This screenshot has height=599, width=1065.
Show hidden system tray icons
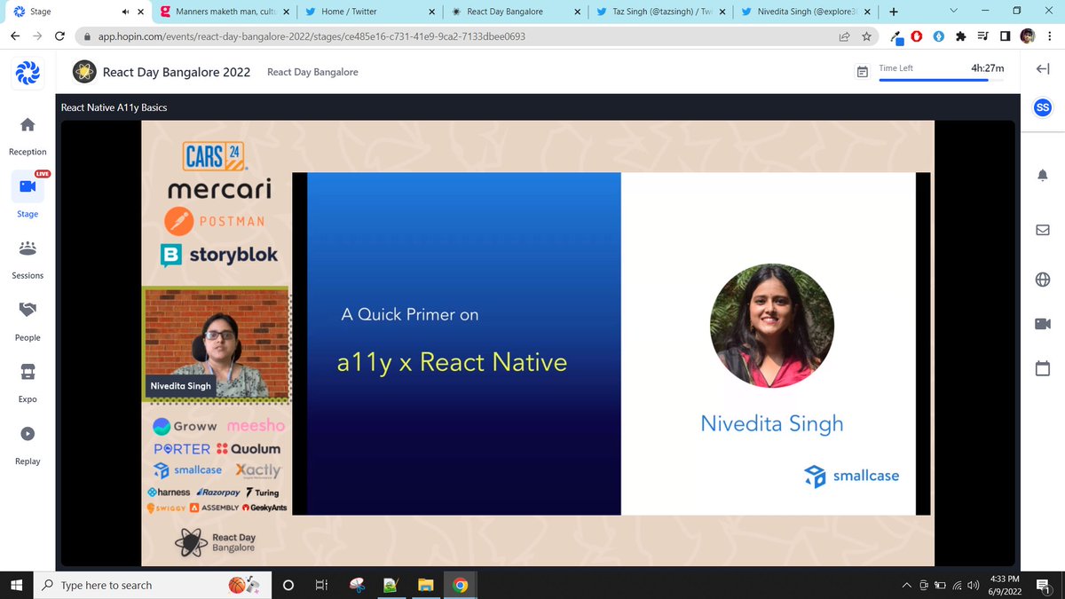906,585
